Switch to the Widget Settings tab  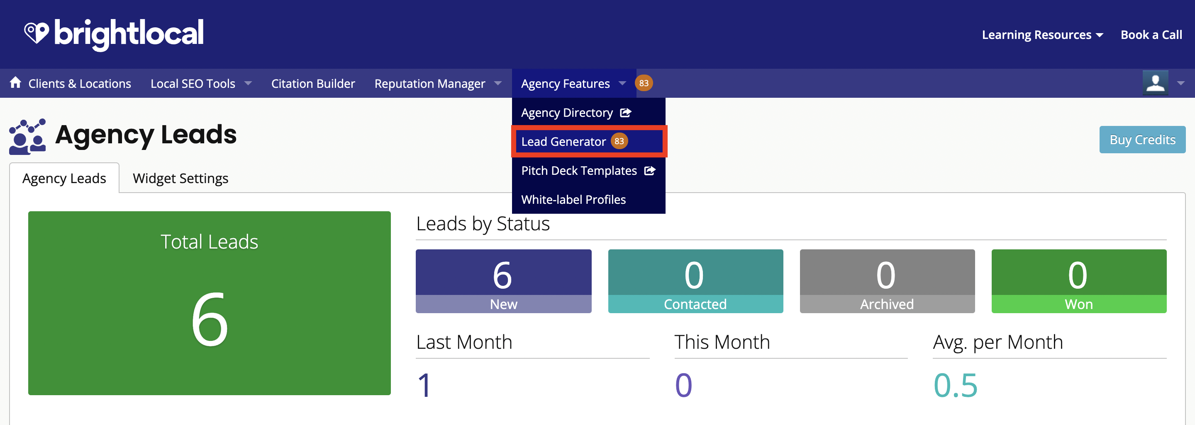[x=180, y=178]
